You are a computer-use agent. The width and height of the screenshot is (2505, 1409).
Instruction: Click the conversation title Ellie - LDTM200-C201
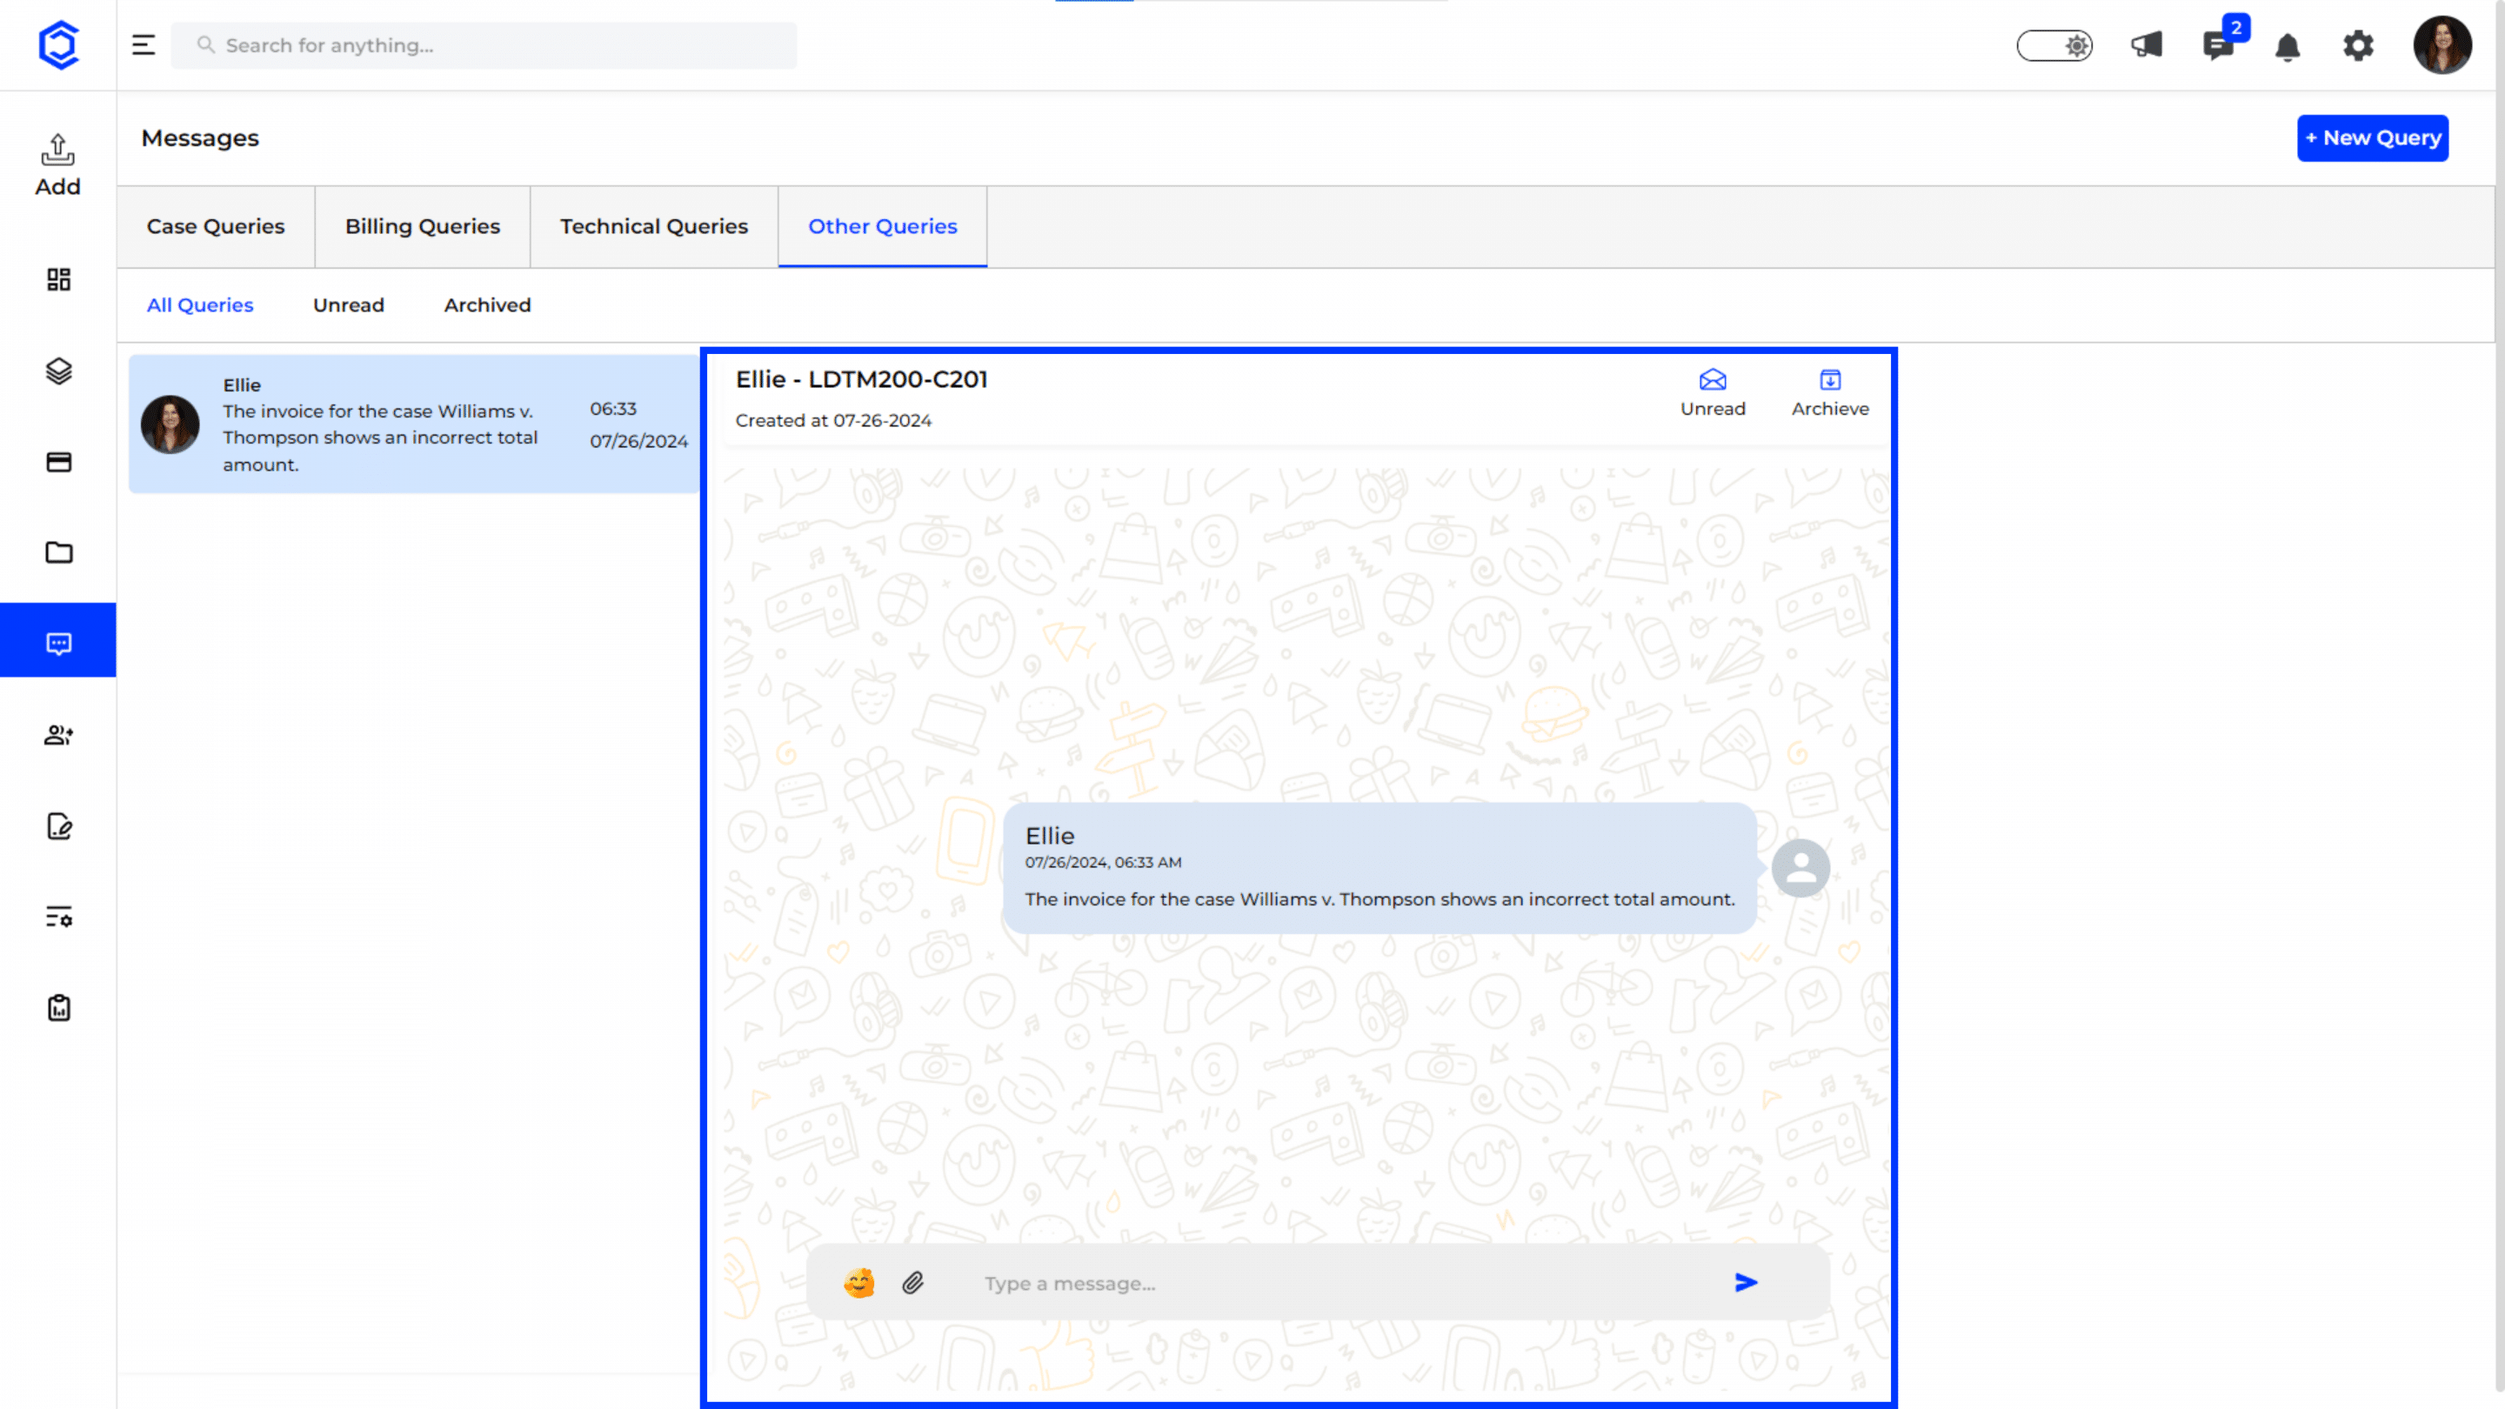862,379
